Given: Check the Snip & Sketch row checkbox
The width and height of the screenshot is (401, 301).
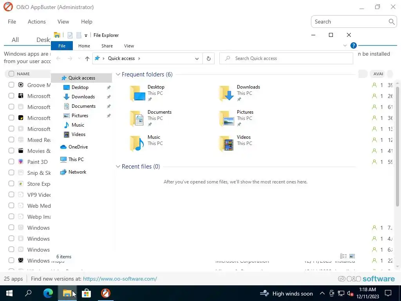Looking at the screenshot, I should (11, 172).
